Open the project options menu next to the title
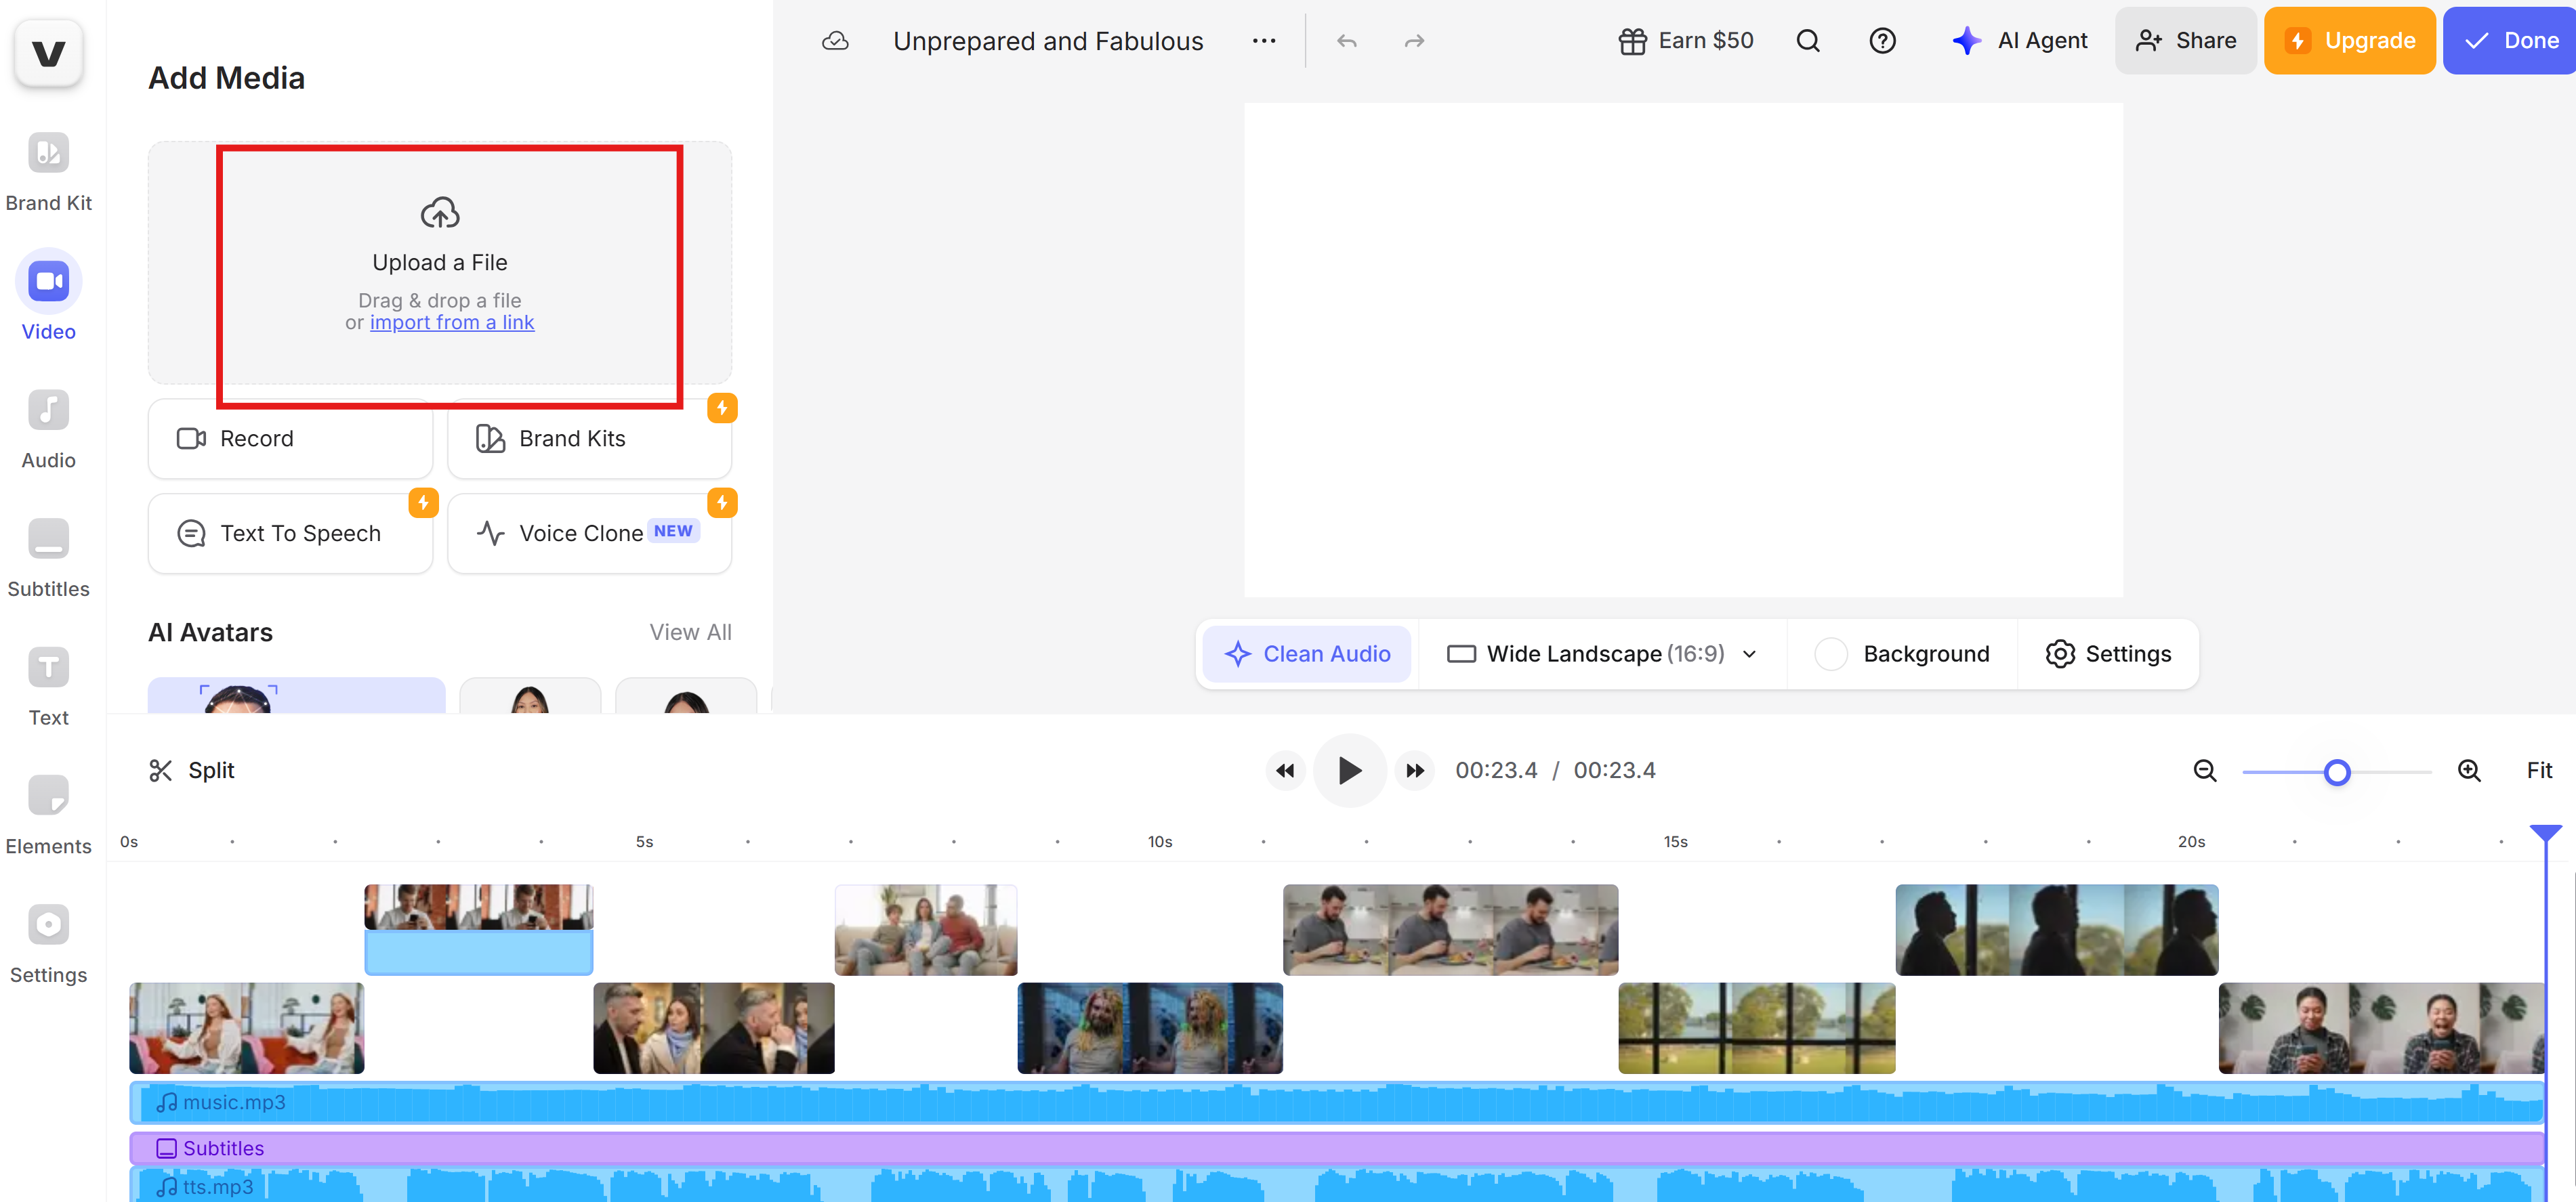 (1263, 40)
